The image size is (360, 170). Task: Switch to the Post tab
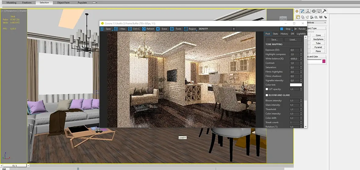[268, 34]
